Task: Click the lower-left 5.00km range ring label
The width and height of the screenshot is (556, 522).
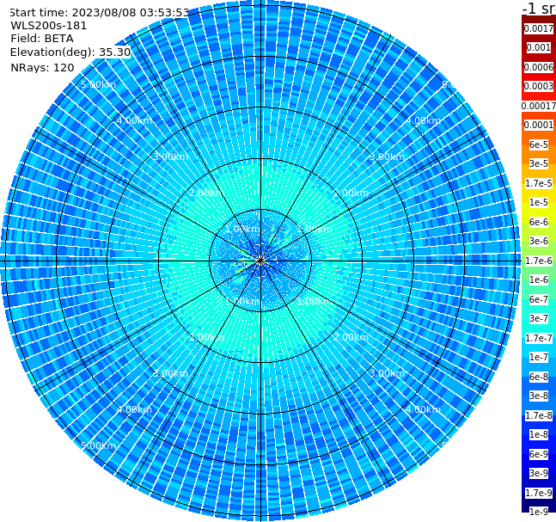Action: point(98,445)
